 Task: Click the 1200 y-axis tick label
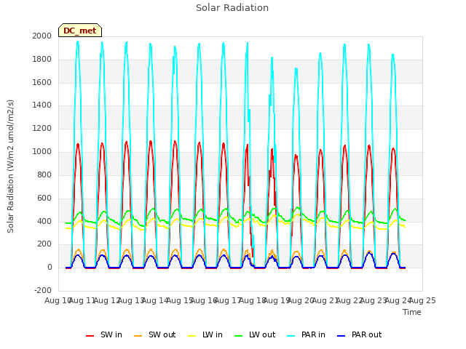click(42, 128)
